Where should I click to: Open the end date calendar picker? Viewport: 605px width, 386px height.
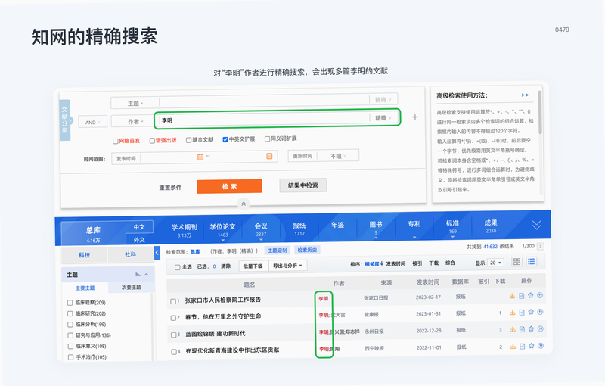click(269, 156)
